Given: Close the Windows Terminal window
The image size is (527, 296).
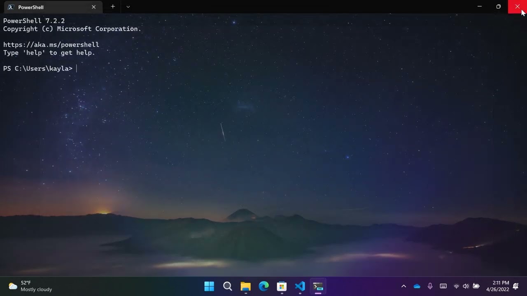Looking at the screenshot, I should click(518, 7).
